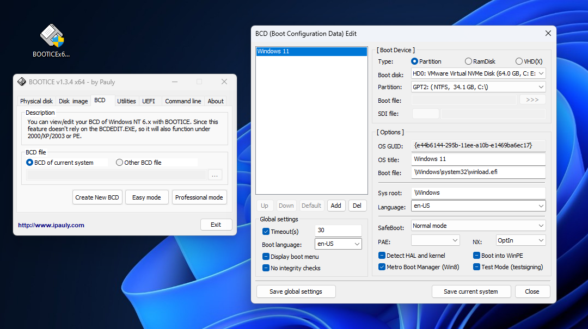Open the SafeBoot mode dropdown

[478, 226]
